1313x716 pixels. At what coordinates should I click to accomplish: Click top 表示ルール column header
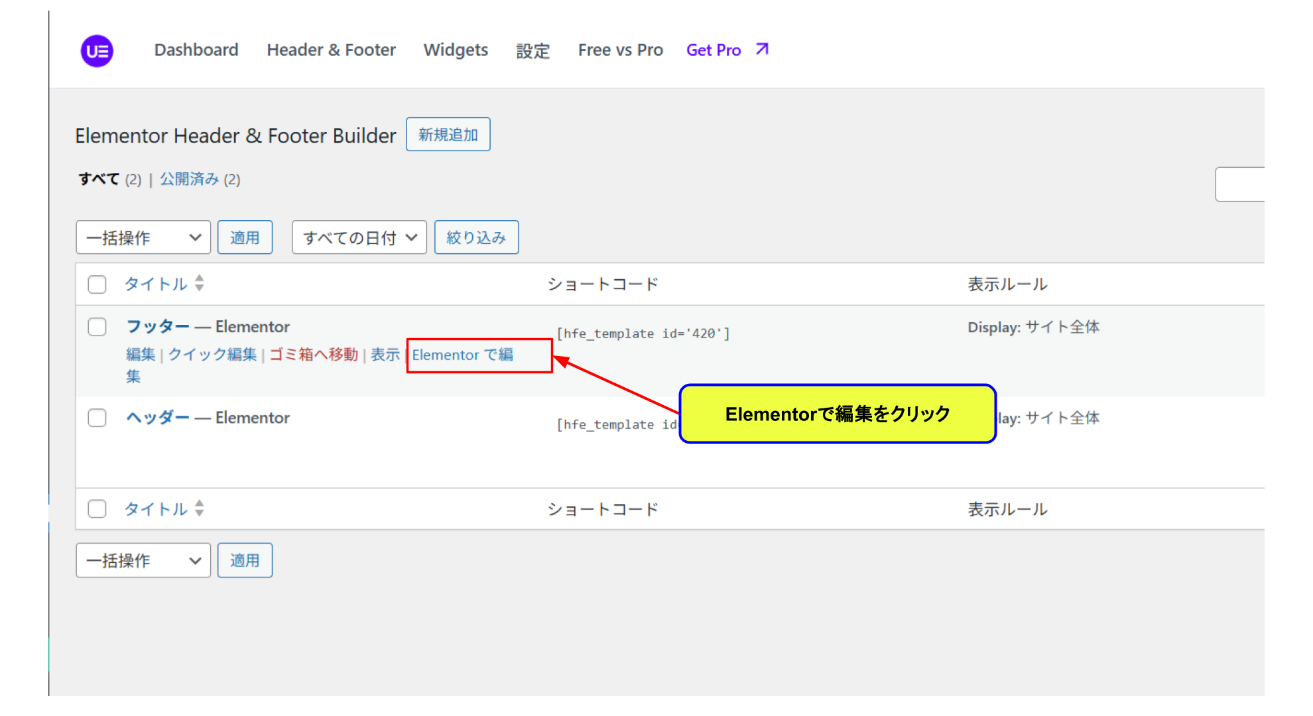tap(1007, 284)
